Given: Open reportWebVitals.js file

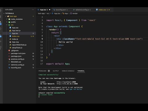Looking at the screenshot, I should point(19,45).
